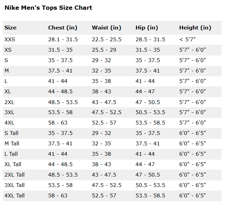Click the M size row label
225x204 pixels.
(7, 71)
